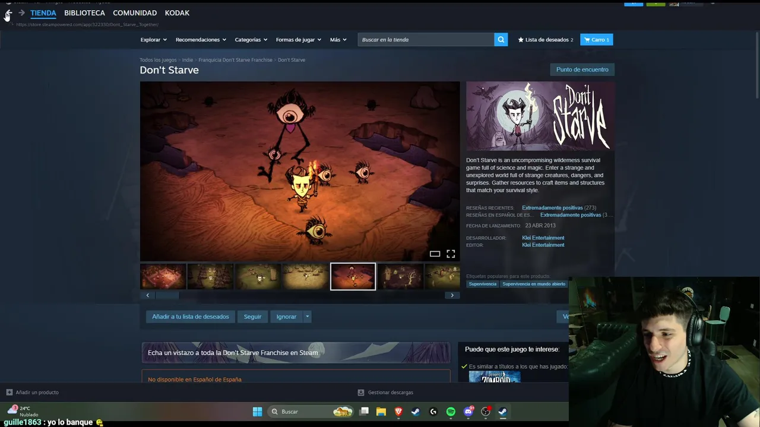Click the thumbnail strip scrollbar handle

click(167, 295)
